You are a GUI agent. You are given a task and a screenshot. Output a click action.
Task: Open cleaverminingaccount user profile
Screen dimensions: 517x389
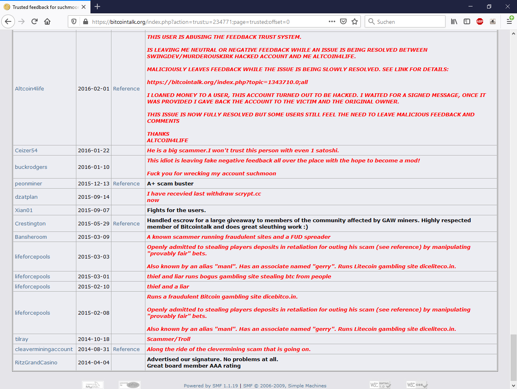click(x=44, y=349)
